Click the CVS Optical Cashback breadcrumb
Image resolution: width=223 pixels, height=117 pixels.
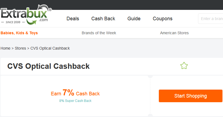tap(50, 48)
